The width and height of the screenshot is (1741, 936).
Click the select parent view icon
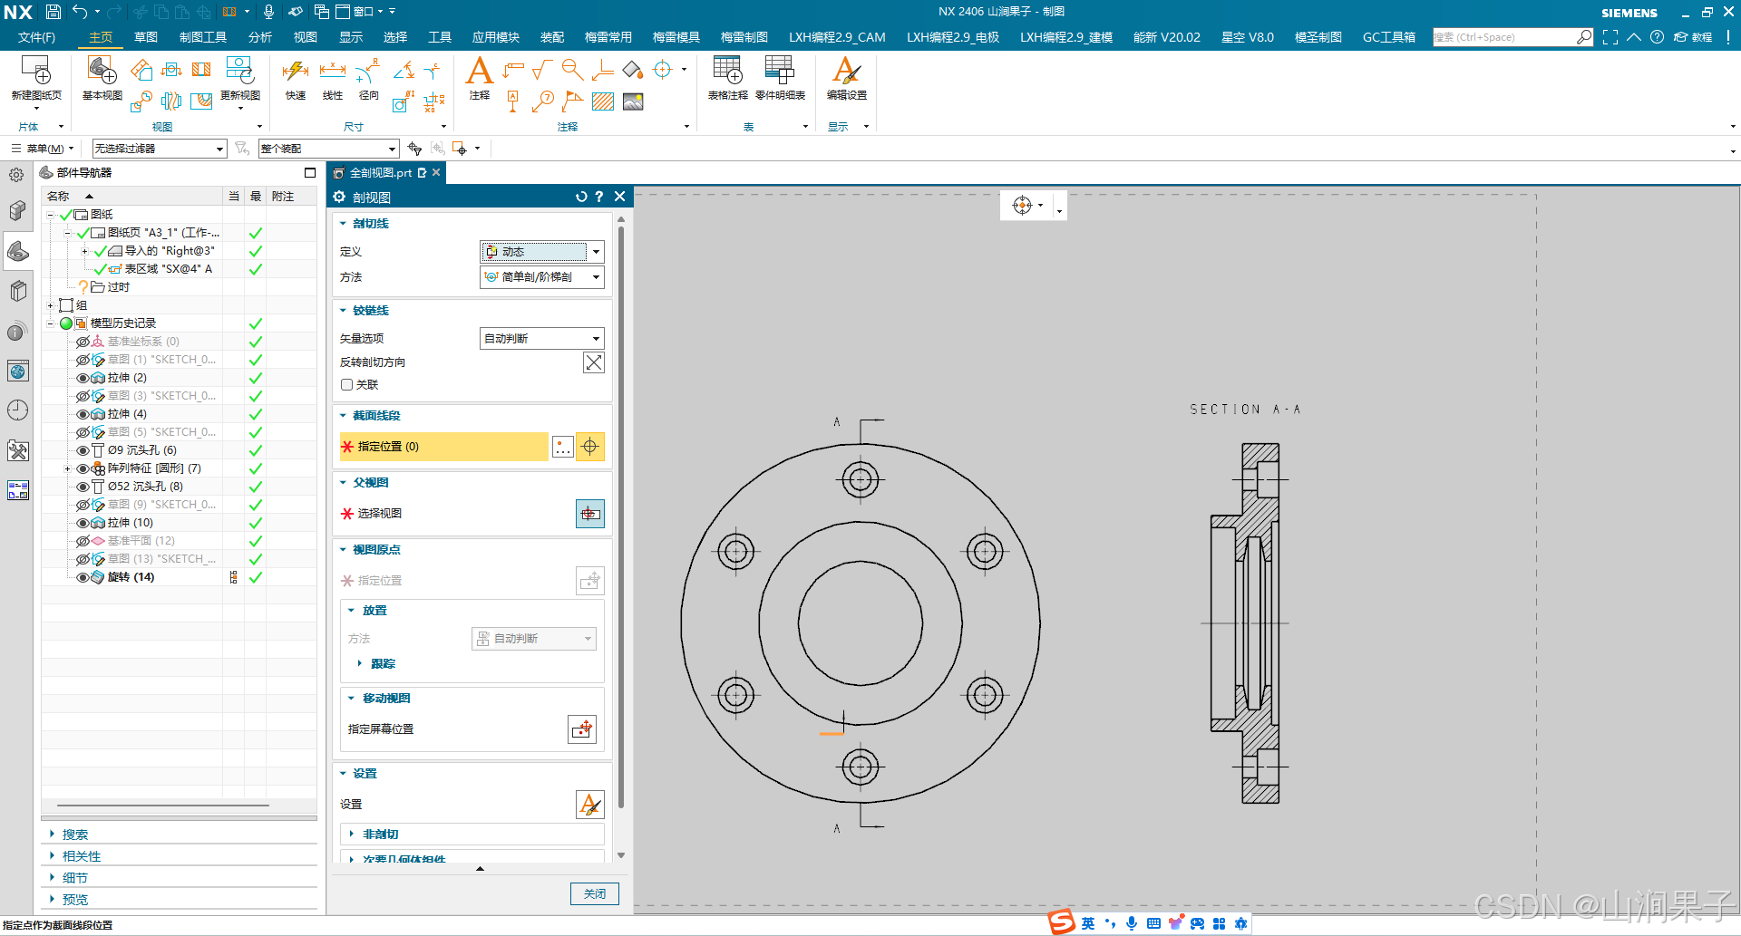pyautogui.click(x=590, y=514)
